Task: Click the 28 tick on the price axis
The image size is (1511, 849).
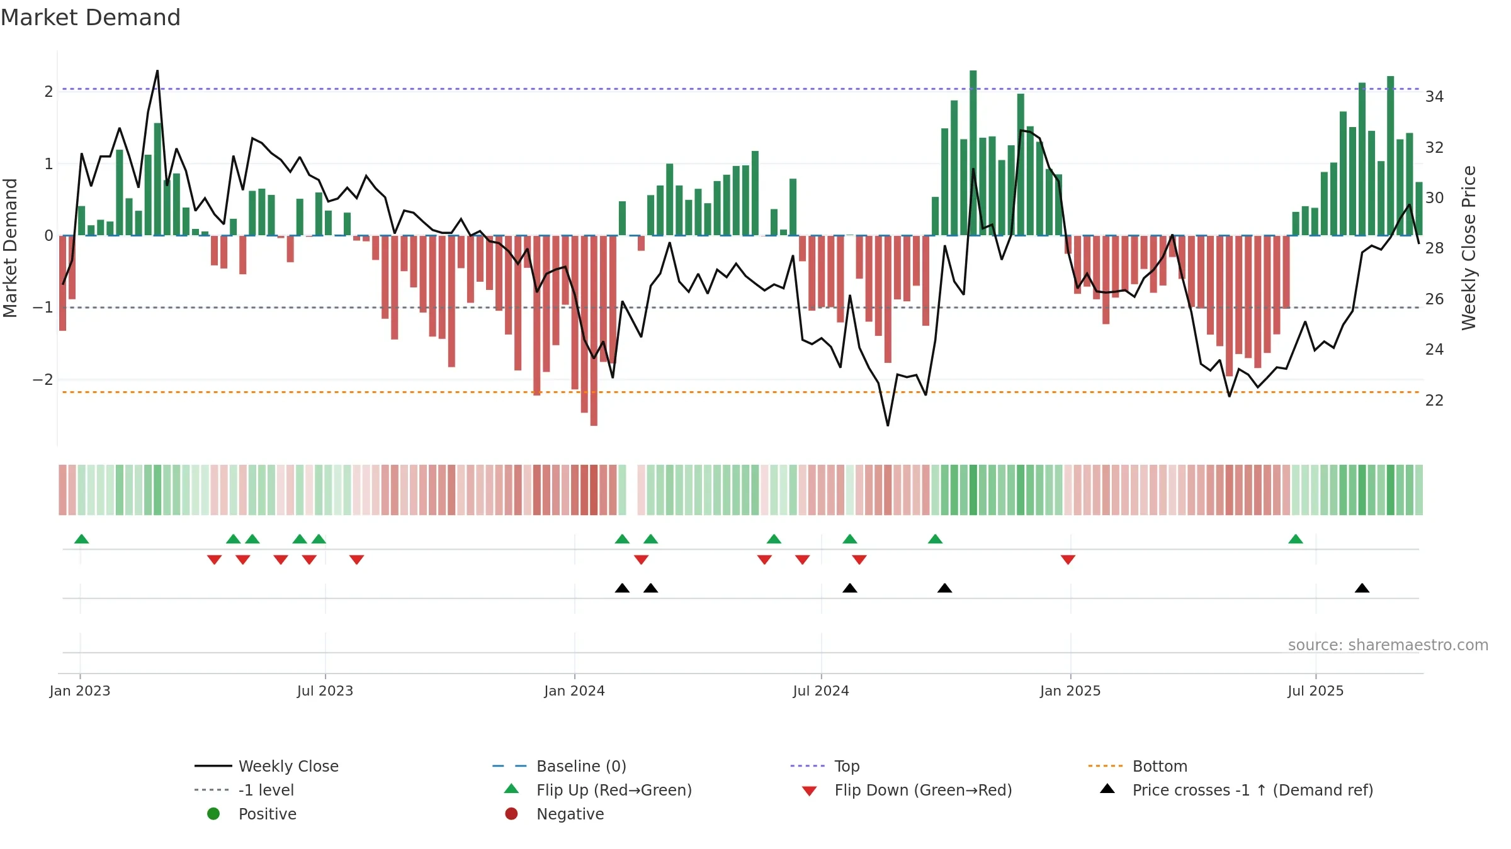Action: tap(1435, 248)
